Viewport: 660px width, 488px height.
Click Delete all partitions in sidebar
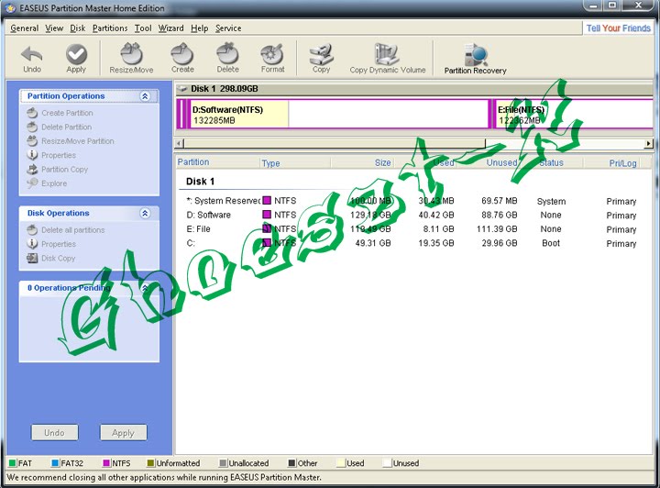66,230
